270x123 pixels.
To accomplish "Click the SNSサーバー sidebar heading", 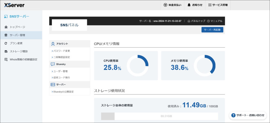I will coord(17,17).
